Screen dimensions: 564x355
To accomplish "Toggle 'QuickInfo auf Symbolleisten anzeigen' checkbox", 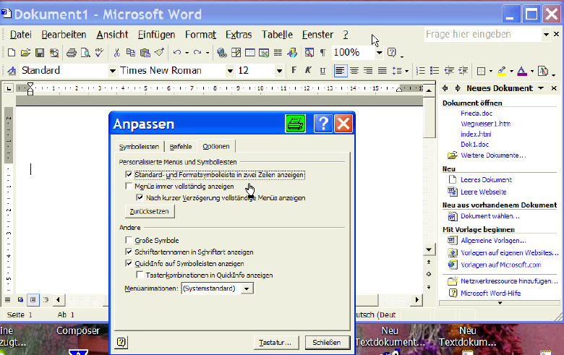I will [129, 264].
